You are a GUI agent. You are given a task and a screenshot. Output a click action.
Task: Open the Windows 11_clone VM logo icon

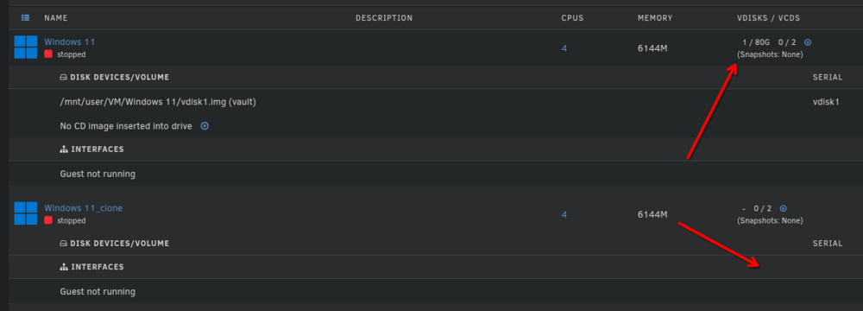point(25,213)
